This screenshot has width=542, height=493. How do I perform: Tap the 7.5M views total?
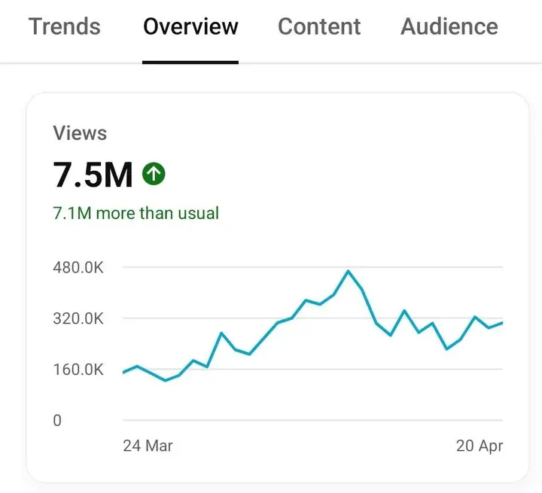(x=93, y=175)
